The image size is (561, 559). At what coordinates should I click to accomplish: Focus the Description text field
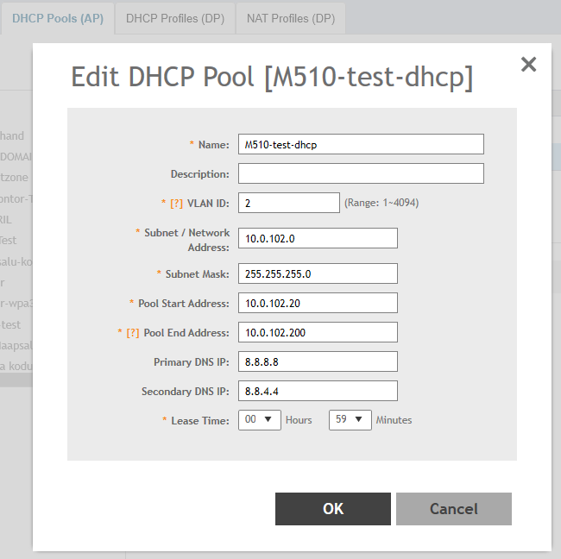pos(361,173)
